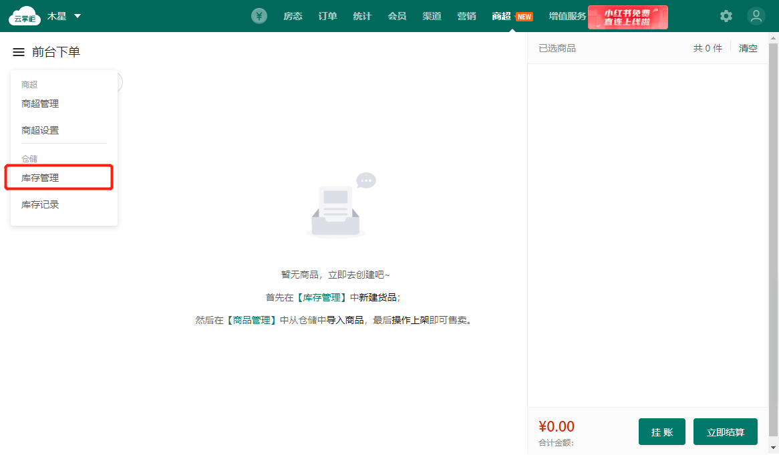Open 库存记录 from the menu
Image resolution: width=779 pixels, height=455 pixels.
tap(40, 204)
